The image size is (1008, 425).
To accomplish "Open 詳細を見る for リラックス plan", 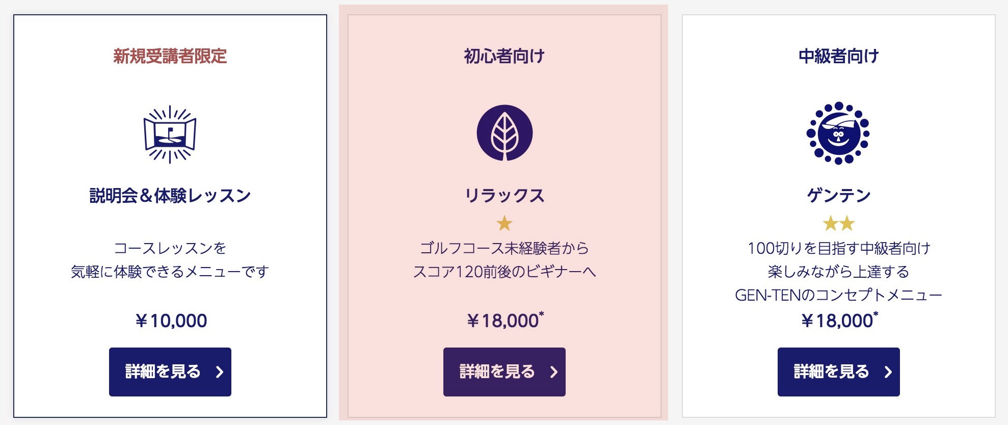I will click(505, 372).
